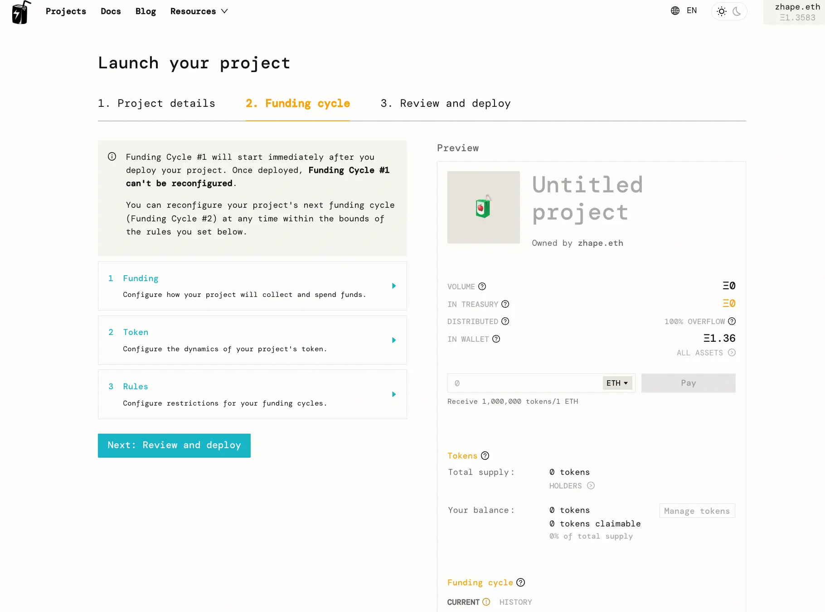Click the Juicebox logo icon
Viewport: 825px width, 612px height.
(21, 12)
